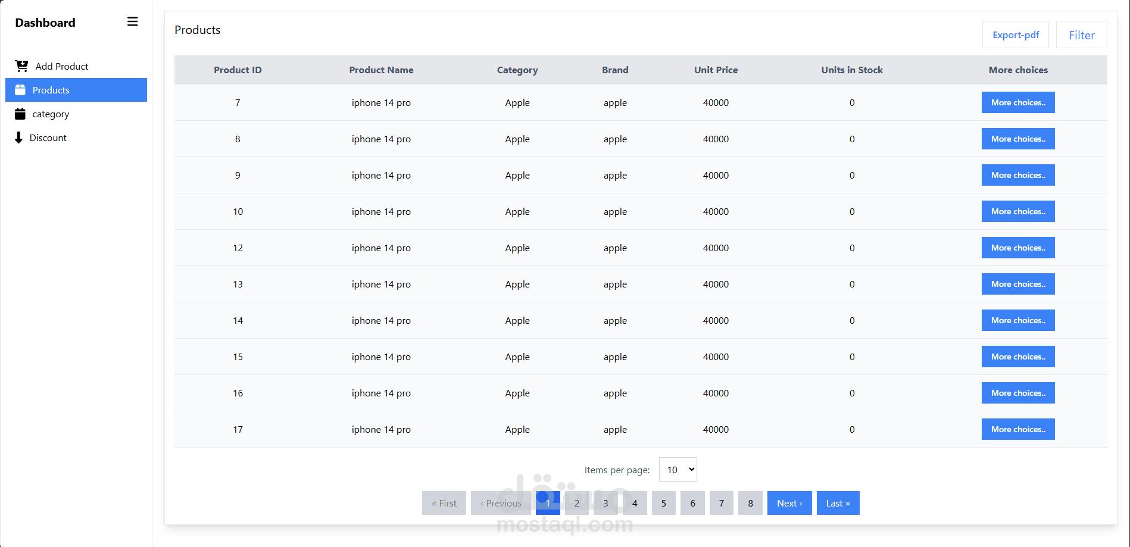Screen dimensions: 1130x547
Task: Toggle the hamburger menu icon
Action: coord(132,22)
